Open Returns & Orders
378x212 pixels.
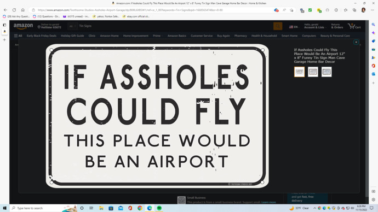(337, 26)
